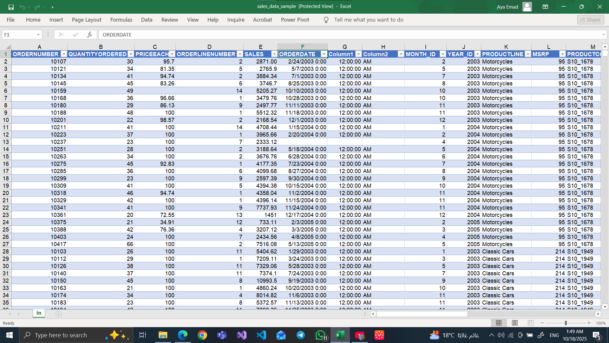
Task: Click the Save icon in quick access toolbar
Action: (11, 7)
